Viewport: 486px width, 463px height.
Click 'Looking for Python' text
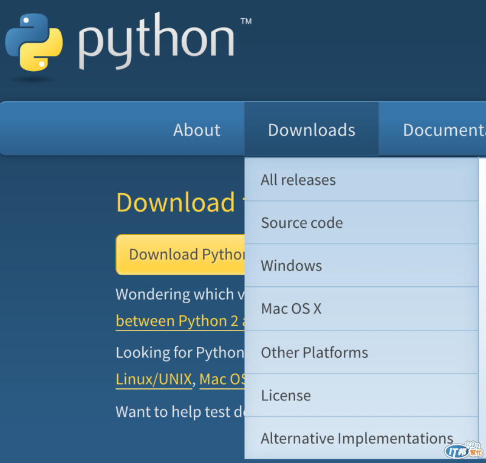pos(180,352)
